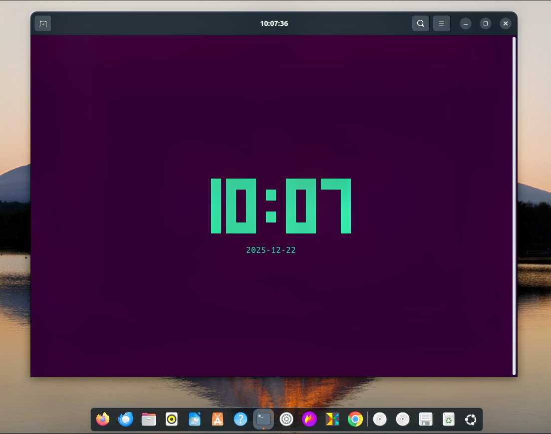Image resolution: width=551 pixels, height=434 pixels.
Task: Click the terminal's vertical scrollbar
Action: (514, 206)
